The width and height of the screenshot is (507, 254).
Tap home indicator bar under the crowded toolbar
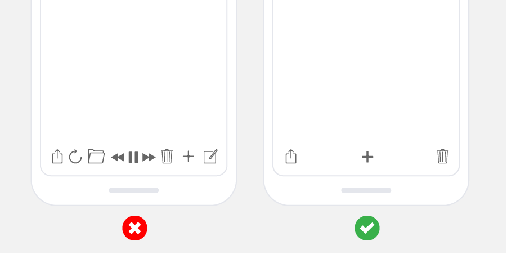[x=134, y=190]
